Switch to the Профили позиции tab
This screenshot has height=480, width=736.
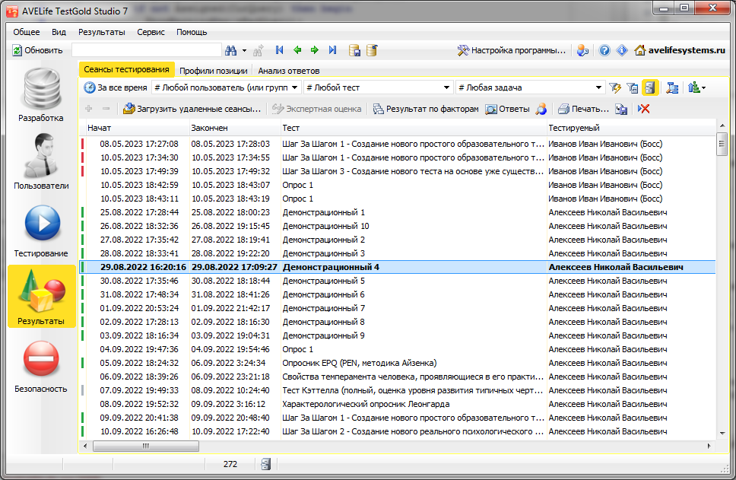tap(213, 71)
